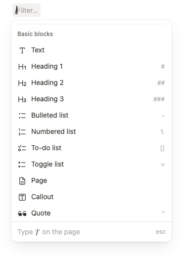Image resolution: width=184 pixels, height=256 pixels.
Task: Click the '>' shortcut beside Toggle list
Action: tap(163, 165)
